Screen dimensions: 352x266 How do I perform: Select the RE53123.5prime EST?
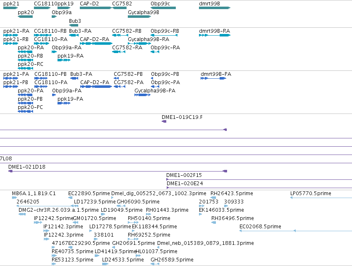pyautogui.click(x=54, y=264)
